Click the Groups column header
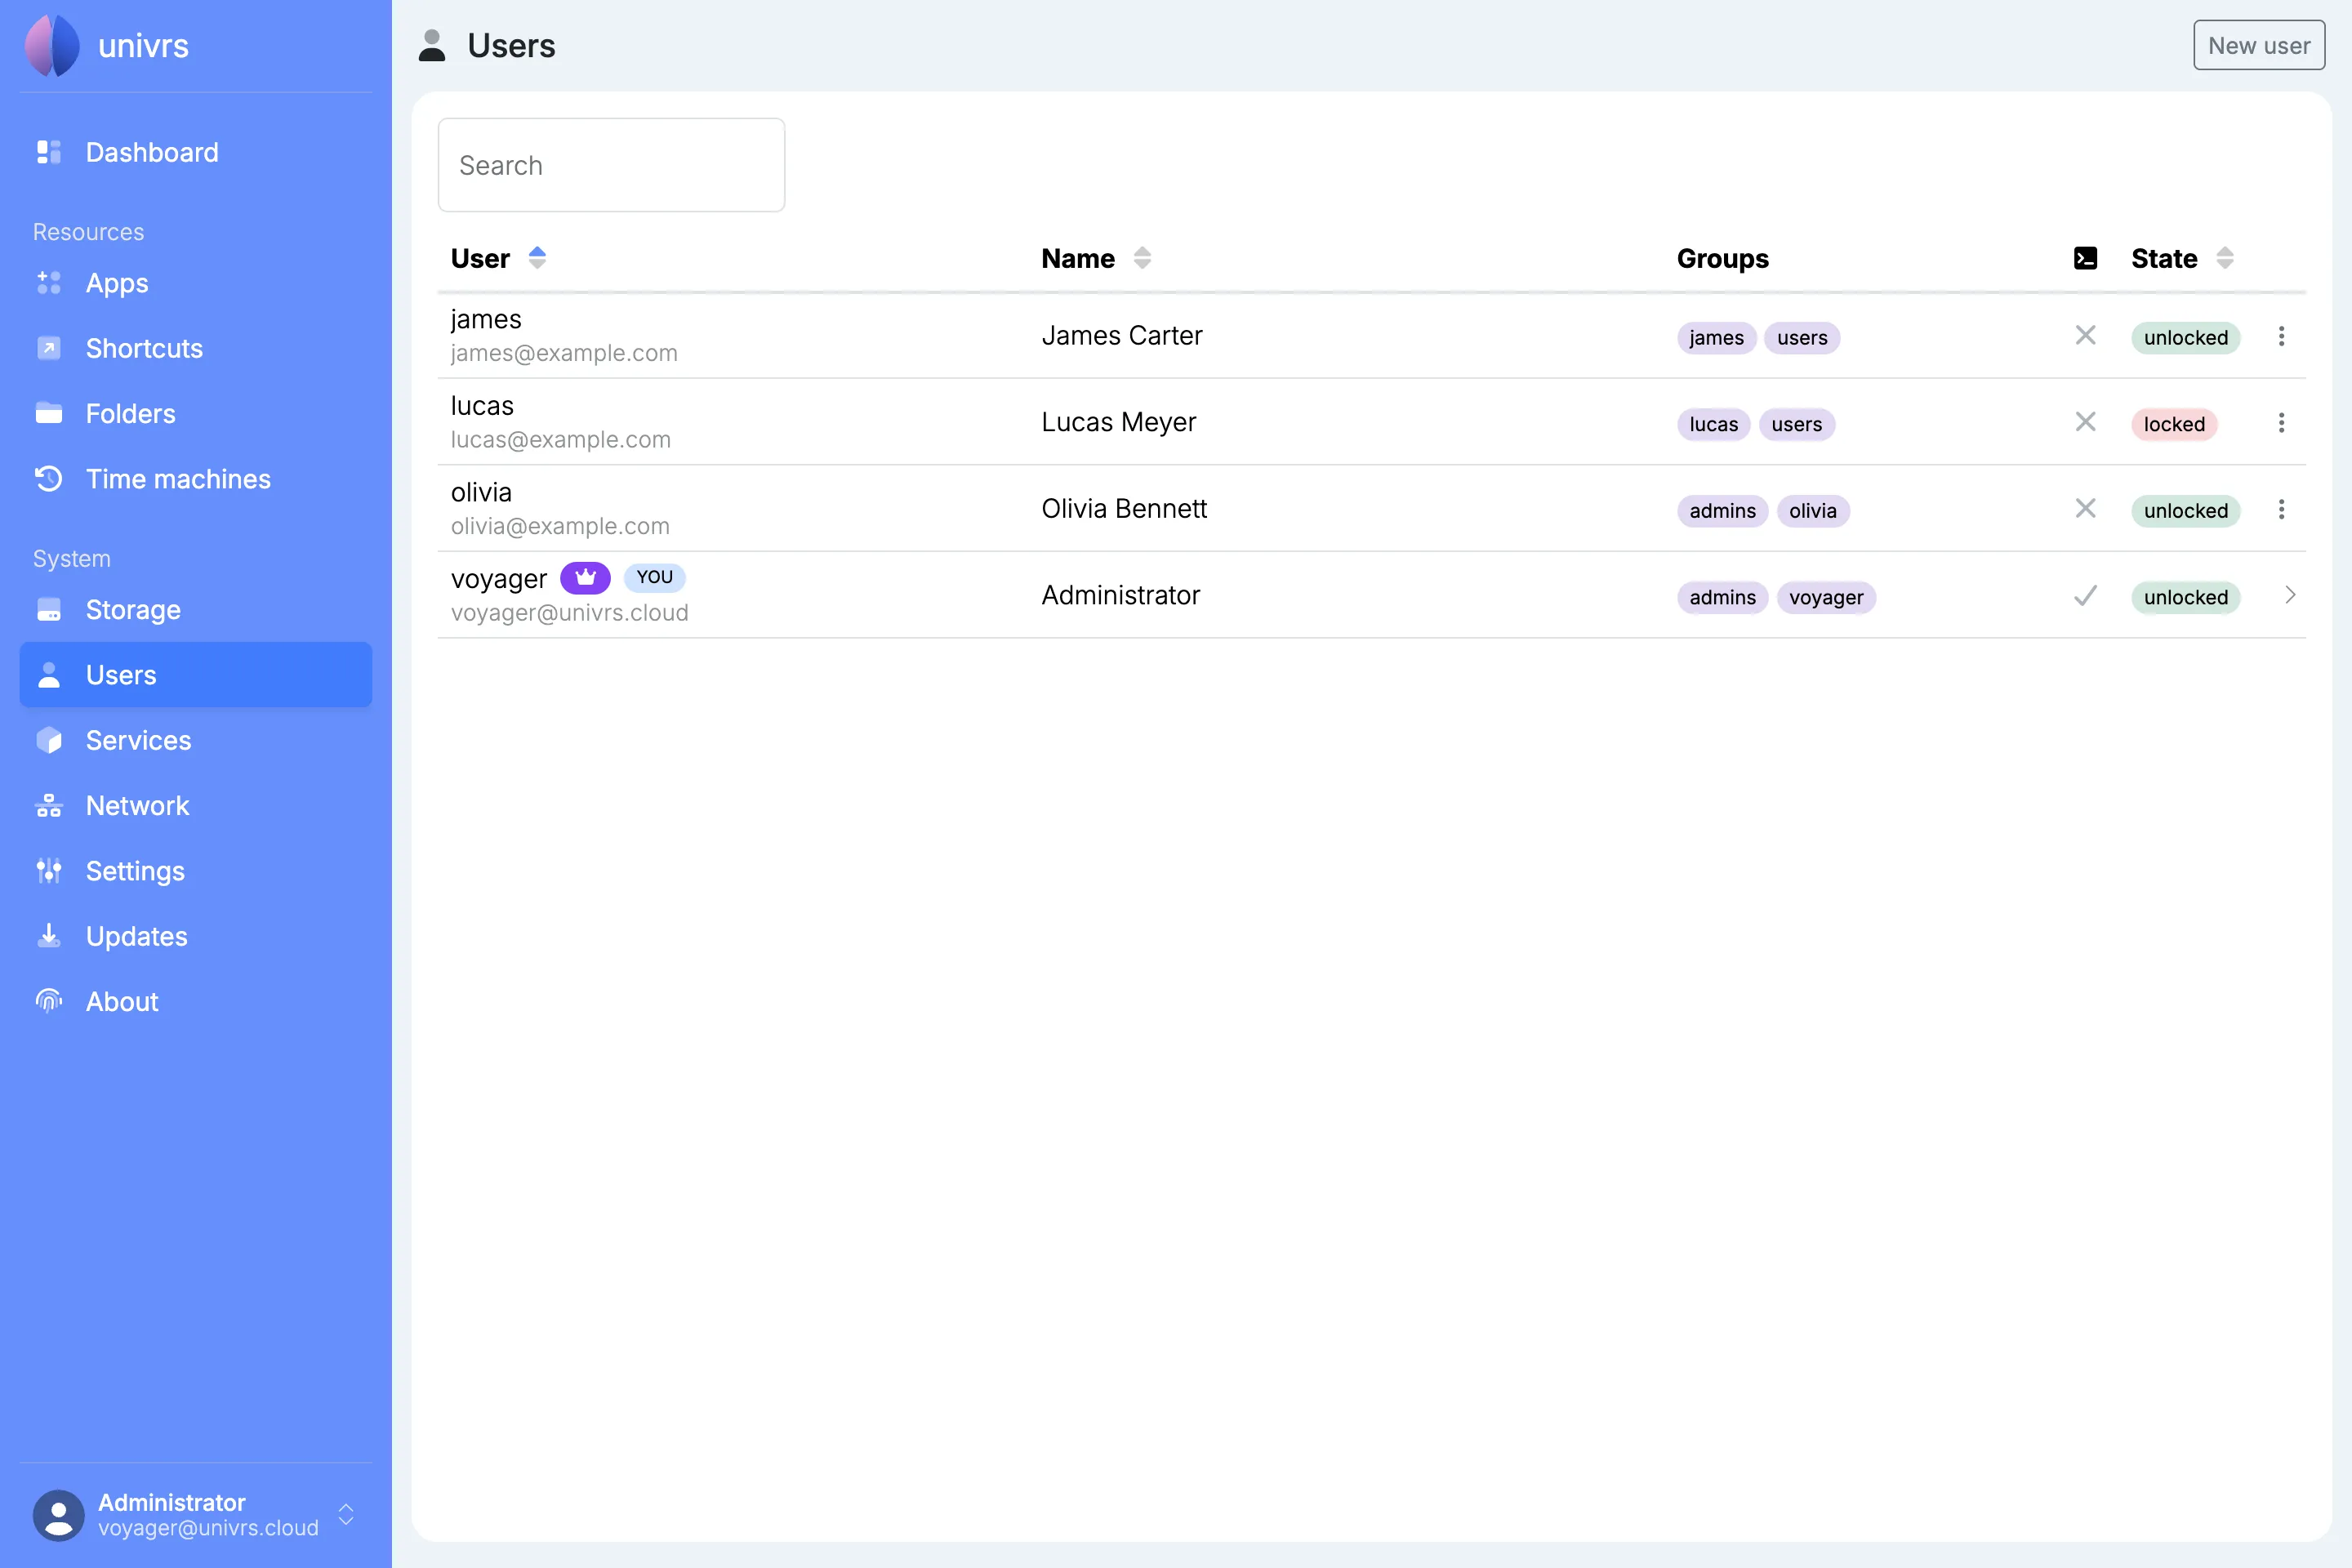 (1722, 258)
